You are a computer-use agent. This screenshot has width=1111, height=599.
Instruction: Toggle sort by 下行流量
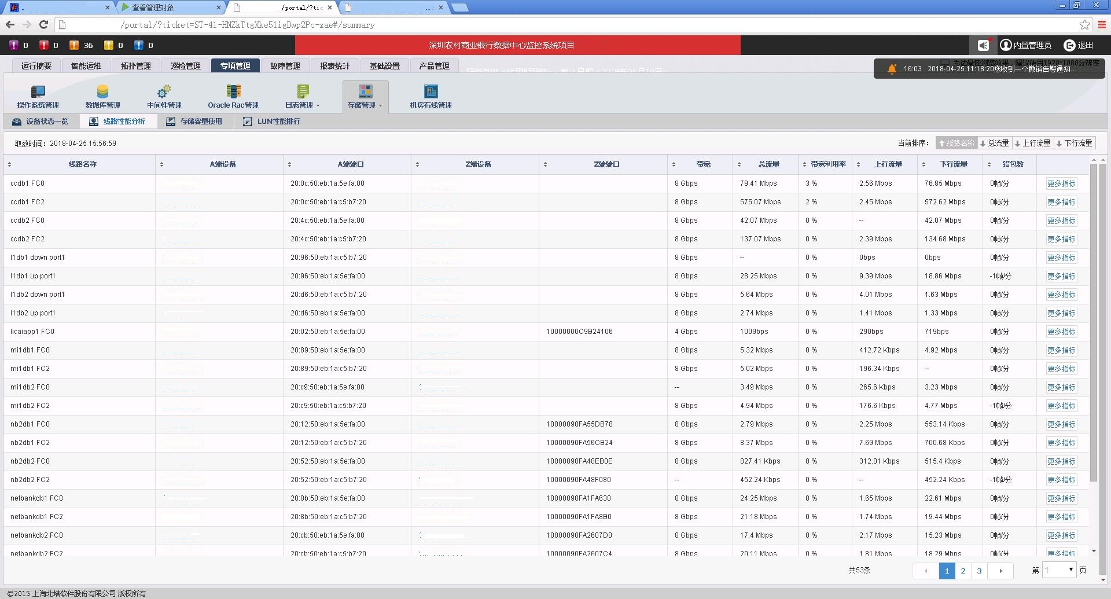1074,143
